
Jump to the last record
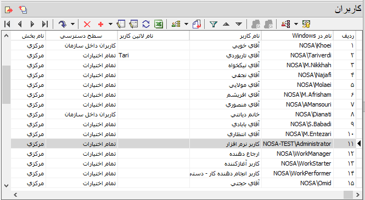(x=45, y=24)
